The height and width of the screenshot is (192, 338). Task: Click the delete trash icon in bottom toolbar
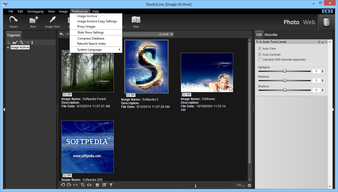97,185
